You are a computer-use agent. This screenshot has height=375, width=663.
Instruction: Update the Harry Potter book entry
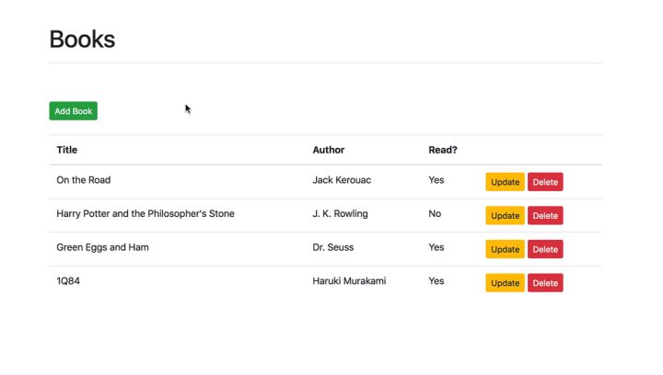click(x=505, y=216)
